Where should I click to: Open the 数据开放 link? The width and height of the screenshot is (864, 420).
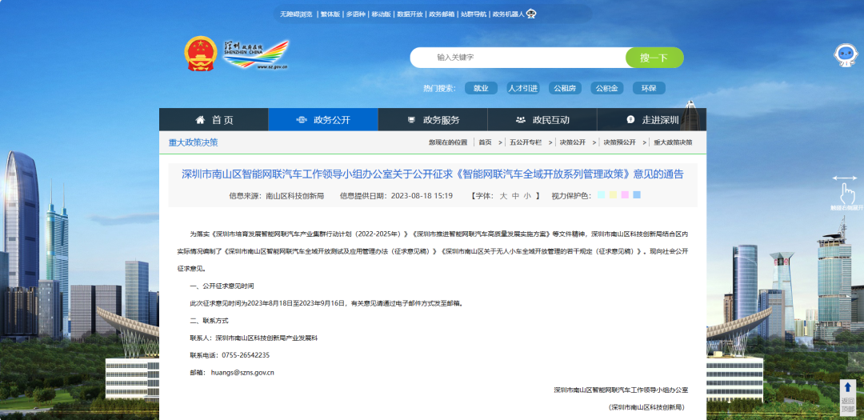click(410, 14)
